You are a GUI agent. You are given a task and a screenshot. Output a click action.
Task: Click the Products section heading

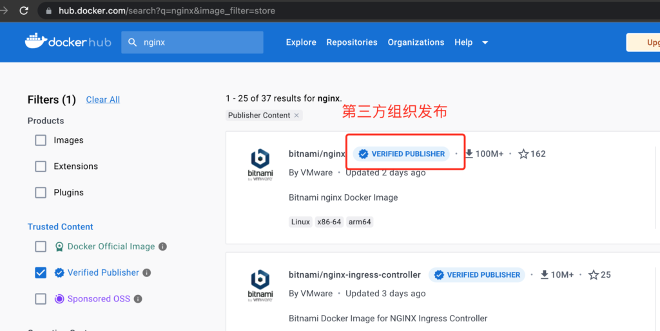click(46, 121)
